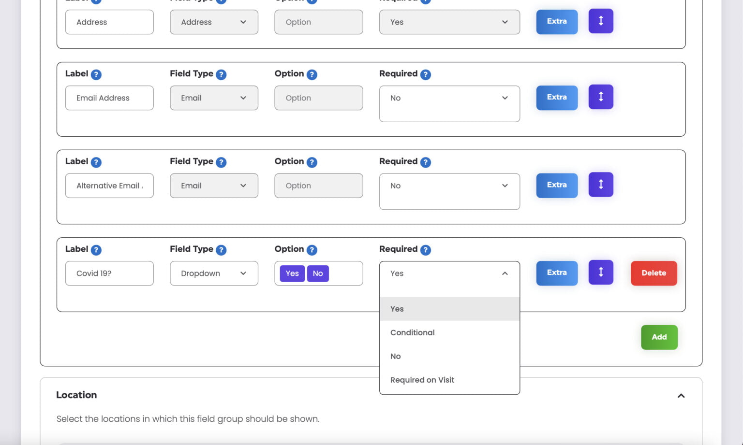Open Field Type Dropdown selector in Covid row
This screenshot has height=445, width=743.
(x=214, y=273)
